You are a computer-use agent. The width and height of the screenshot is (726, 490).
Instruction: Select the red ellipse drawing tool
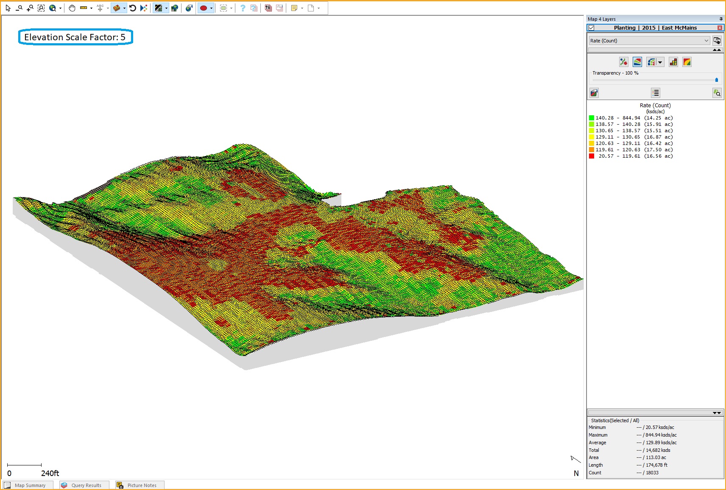tap(204, 8)
